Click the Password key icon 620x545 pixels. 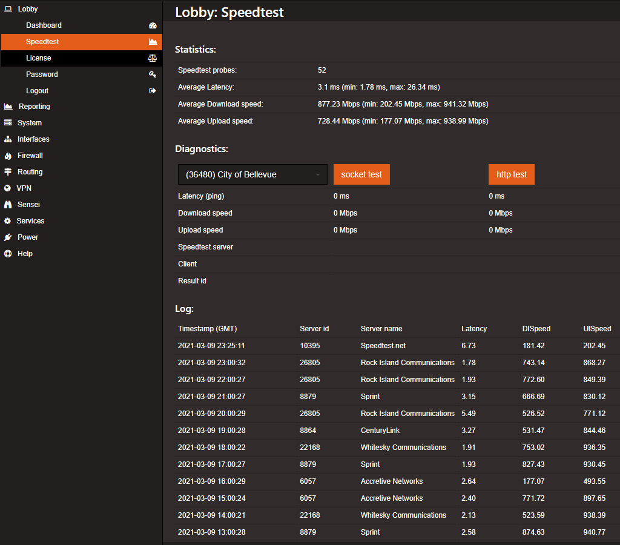pyautogui.click(x=153, y=74)
